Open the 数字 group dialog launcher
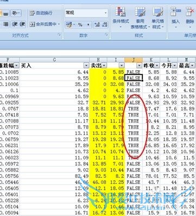 click(106, 35)
